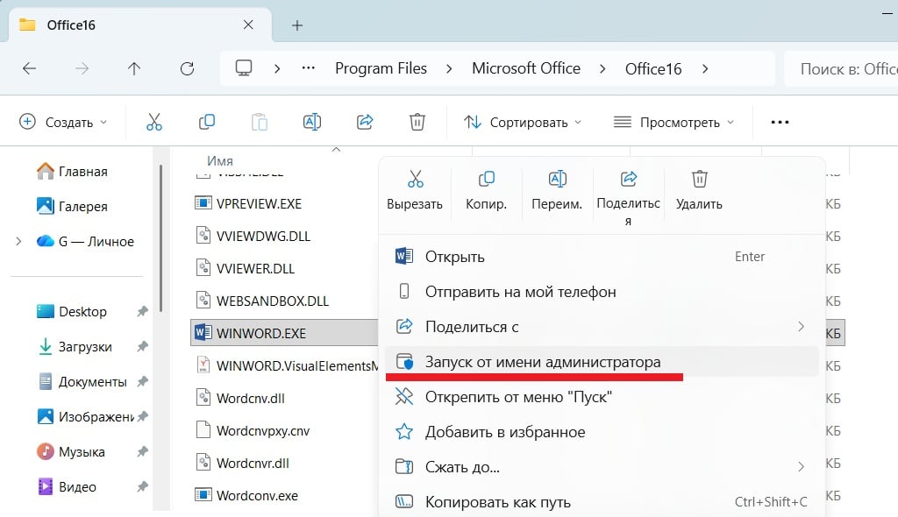This screenshot has width=898, height=517.
Task: Close the Office16 tab
Action: 248,25
